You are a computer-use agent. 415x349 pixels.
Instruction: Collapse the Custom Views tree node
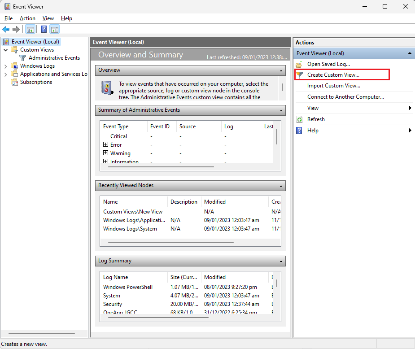pyautogui.click(x=5, y=49)
